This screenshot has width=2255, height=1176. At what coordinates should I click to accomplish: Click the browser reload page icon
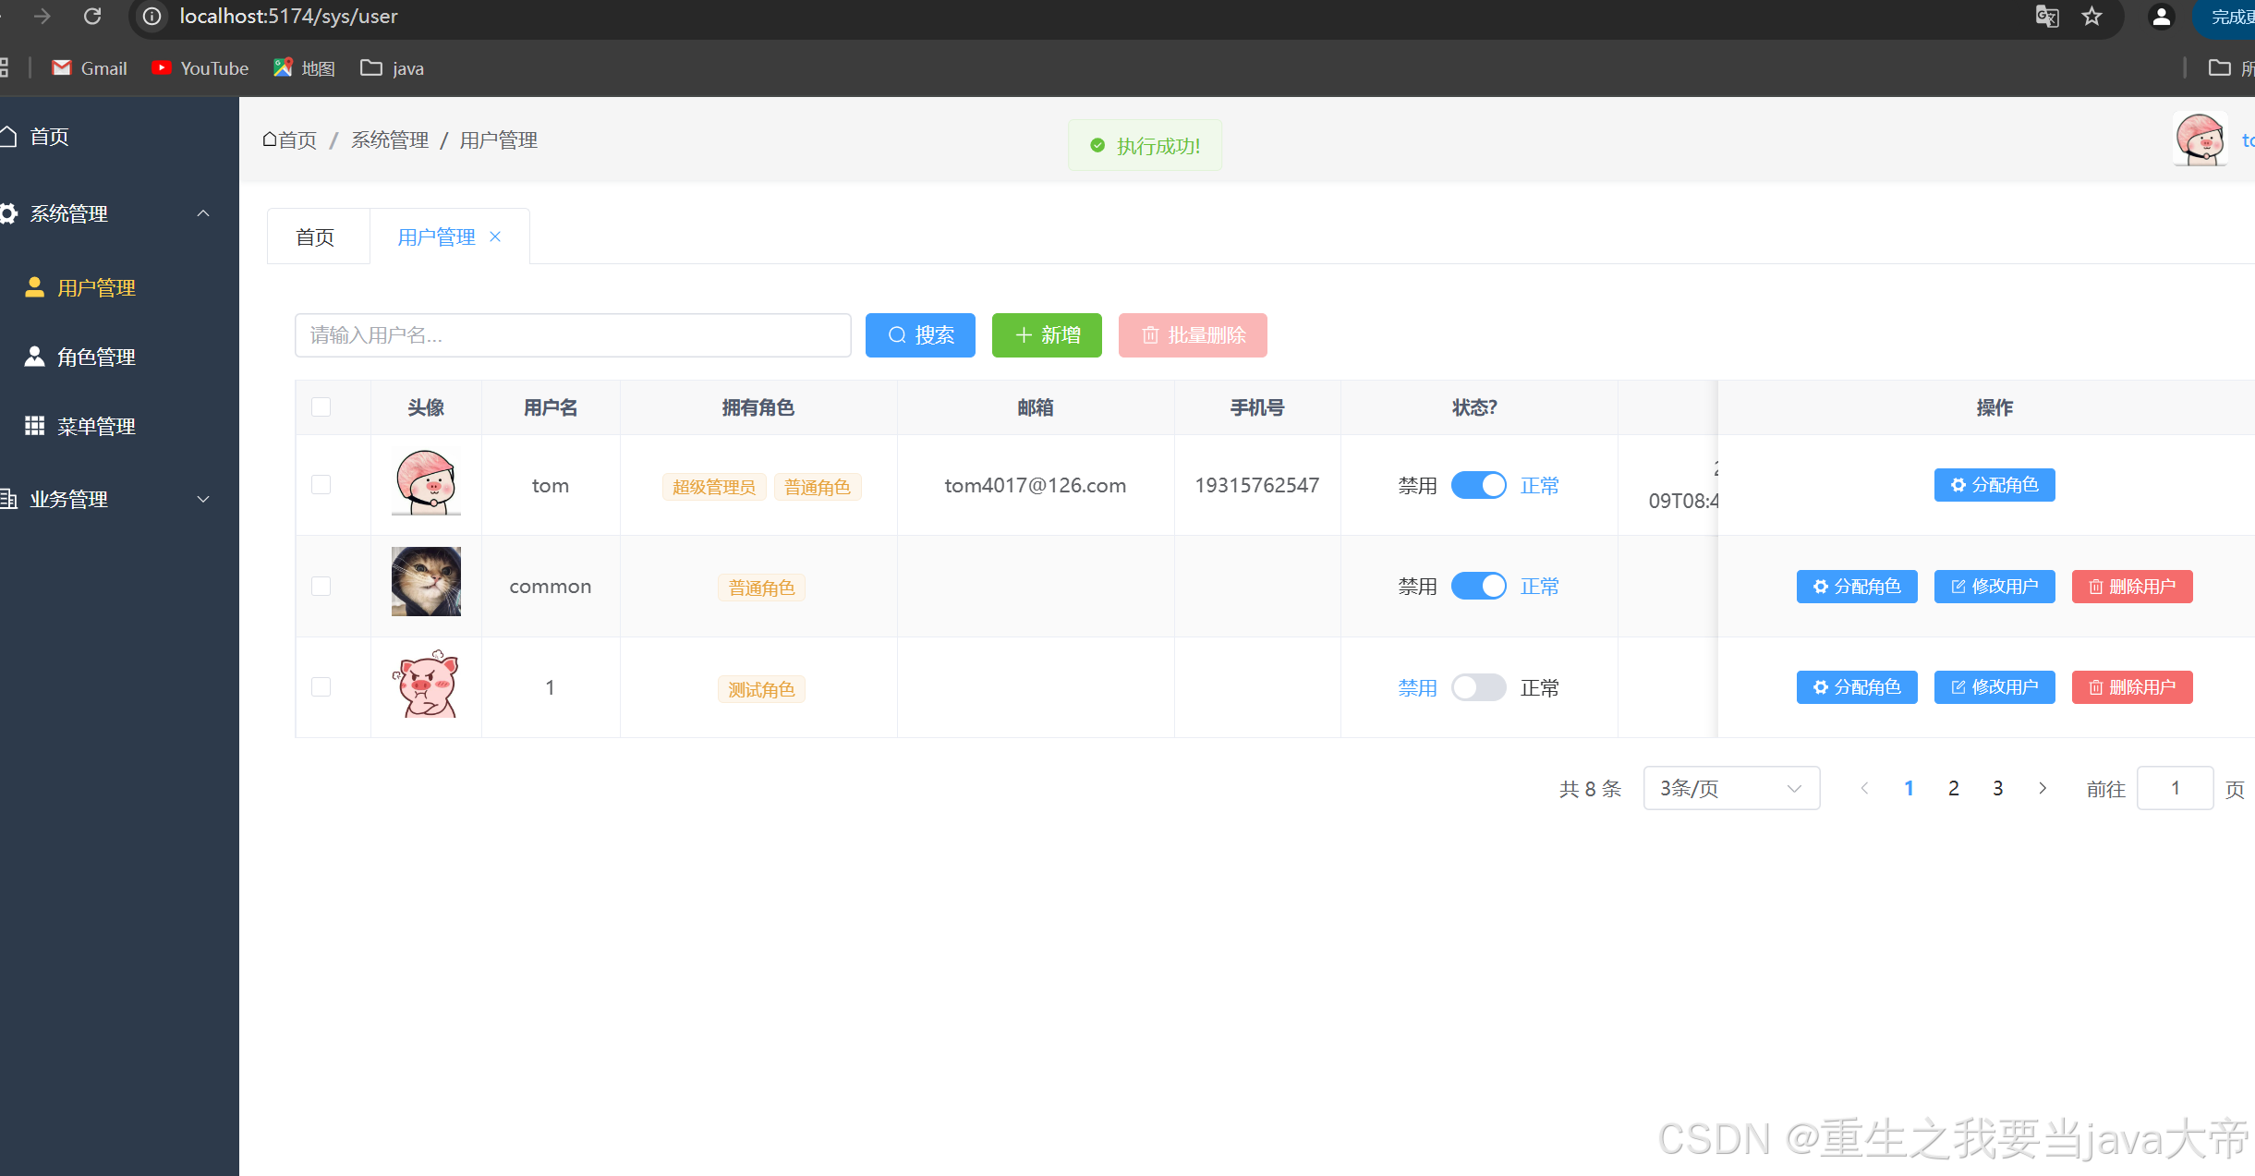pos(92,16)
